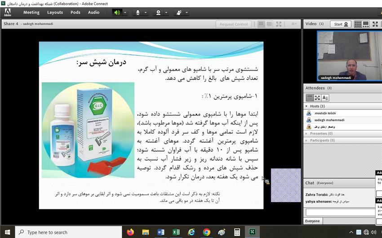382x238 pixels.
Task: Open the Share pod options menu
Action: (294, 24)
